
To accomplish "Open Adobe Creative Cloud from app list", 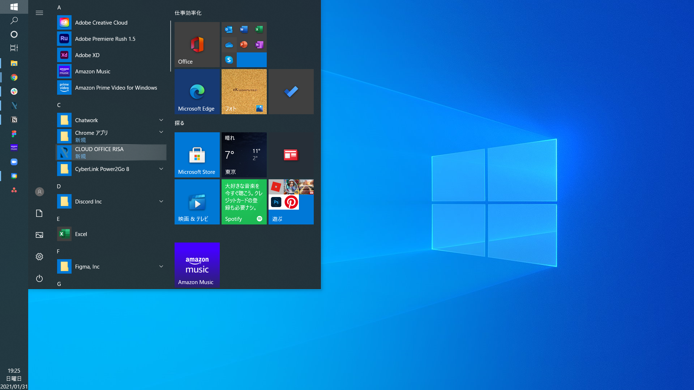I will click(x=111, y=22).
